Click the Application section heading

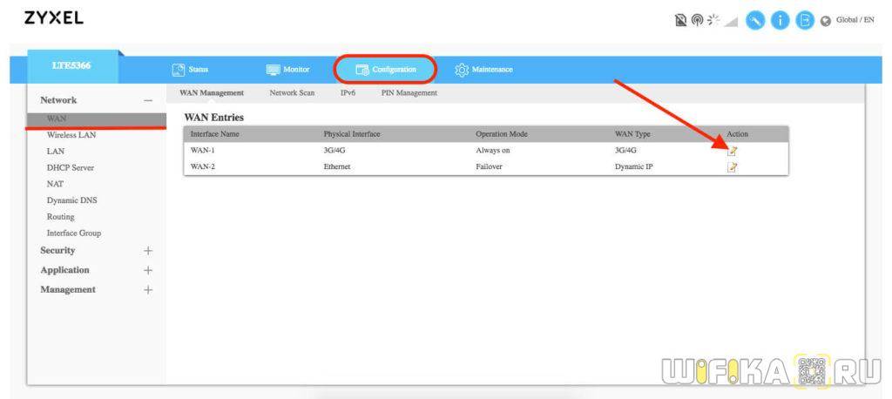(64, 270)
